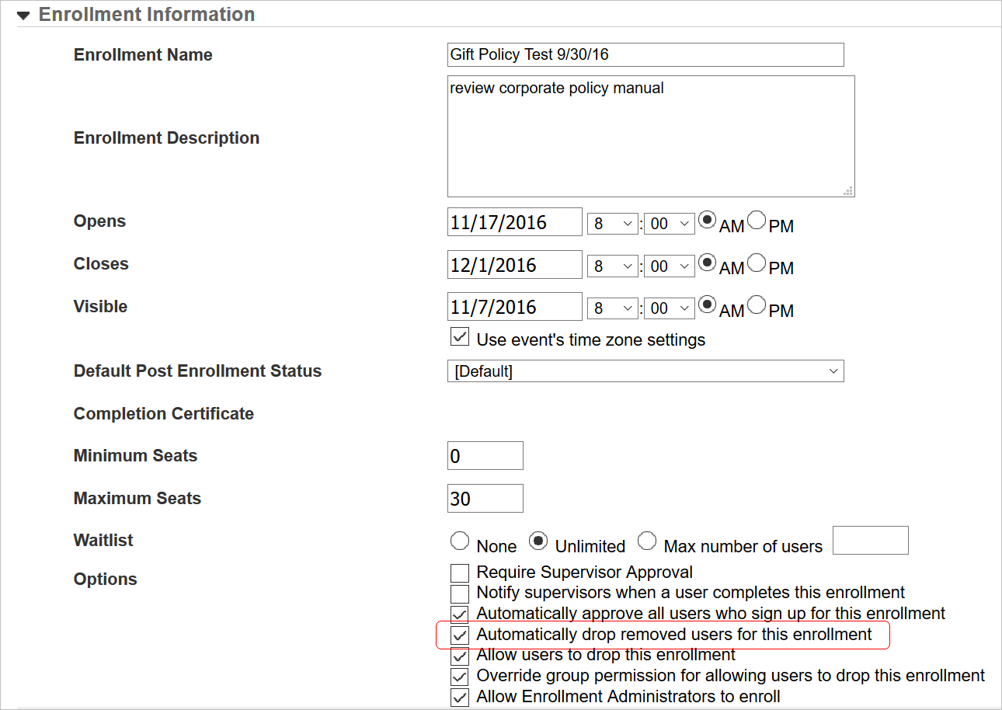This screenshot has width=1002, height=710.
Task: Toggle Use event's time zone settings
Action: click(460, 337)
